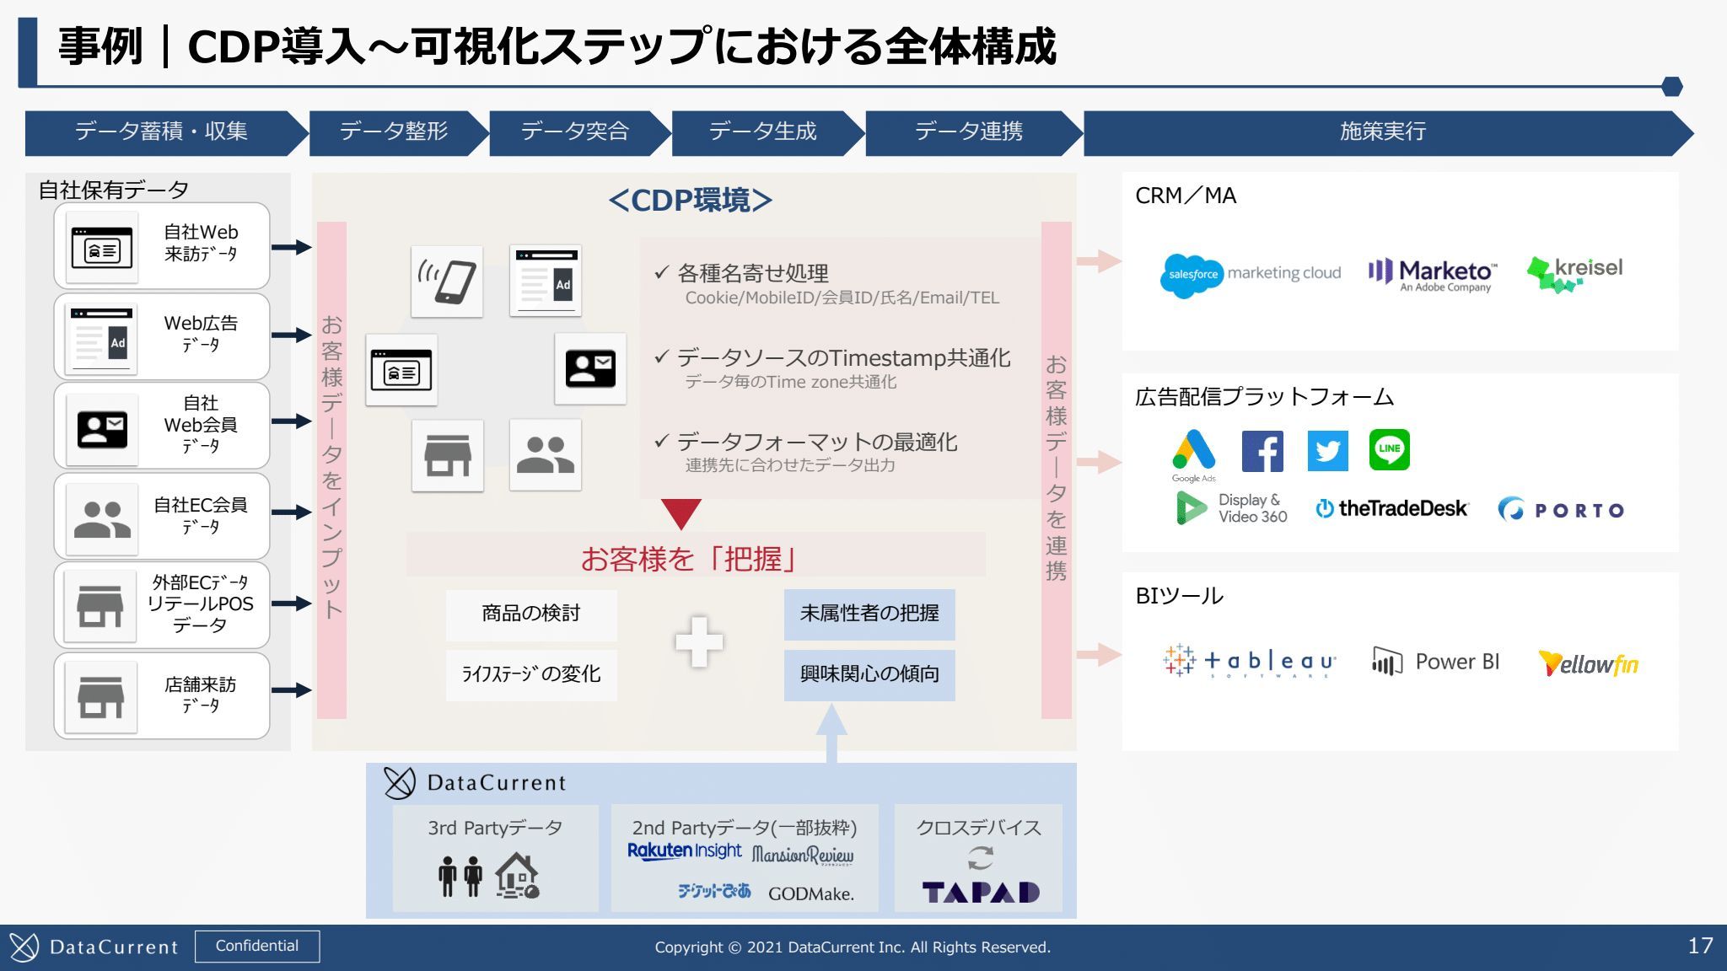This screenshot has width=1727, height=971.
Task: Click the <CDP環境> heading
Action: coord(690,201)
